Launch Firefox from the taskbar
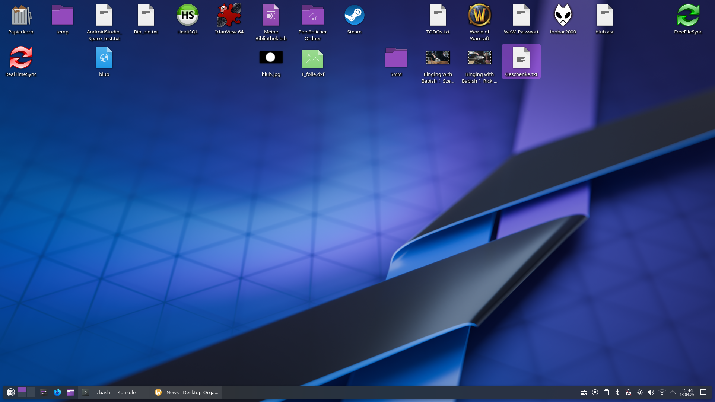This screenshot has height=402, width=715. click(57, 392)
